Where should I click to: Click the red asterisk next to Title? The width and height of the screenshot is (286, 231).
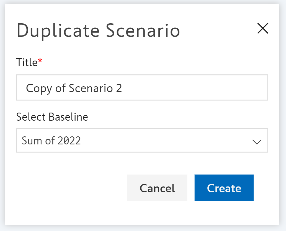pyautogui.click(x=40, y=61)
